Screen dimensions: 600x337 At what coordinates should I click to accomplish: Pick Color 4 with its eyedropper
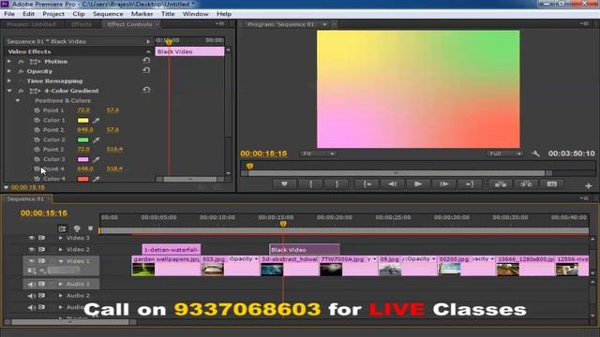click(96, 179)
